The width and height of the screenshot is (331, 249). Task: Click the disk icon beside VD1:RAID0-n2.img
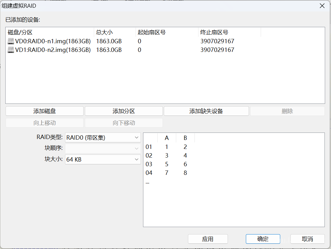[x=11, y=50]
